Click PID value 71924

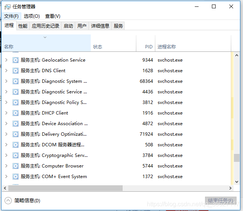pyautogui.click(x=146, y=134)
